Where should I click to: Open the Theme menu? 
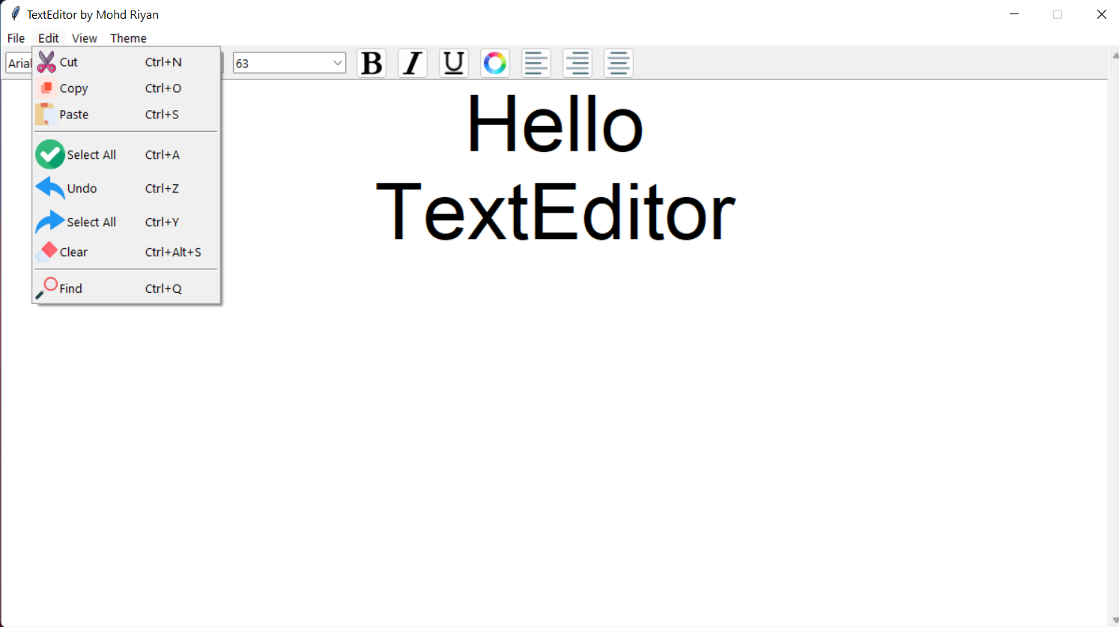coord(128,38)
